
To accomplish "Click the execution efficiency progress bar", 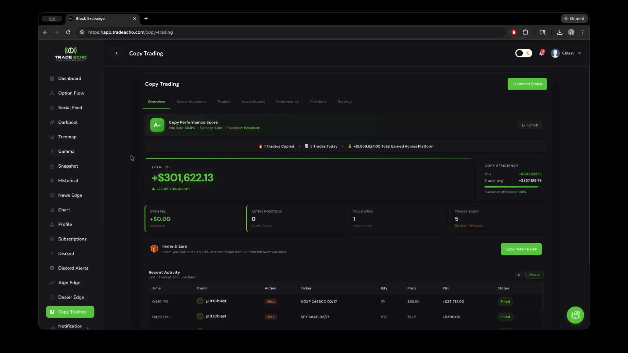I will pyautogui.click(x=513, y=187).
